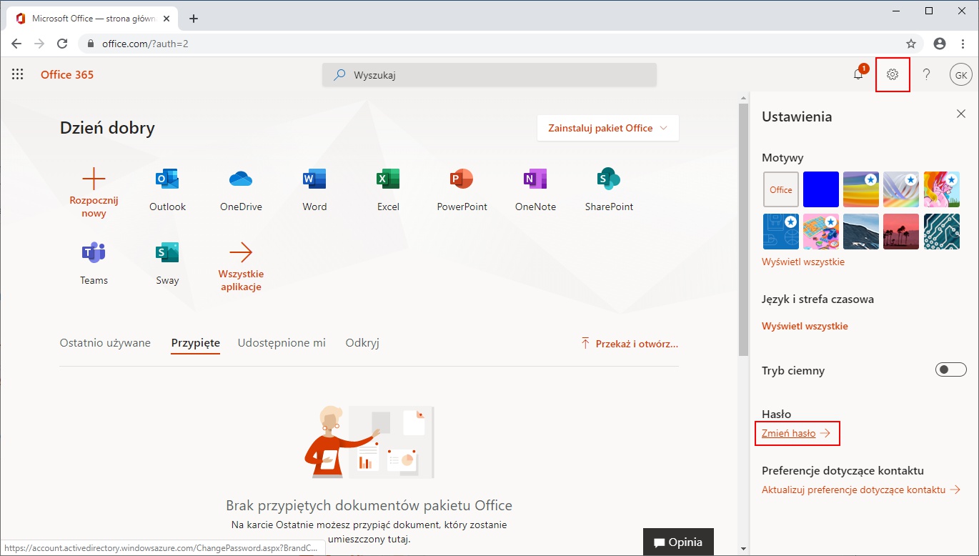Select the rainbow stripes theme swatch
Viewport: 979px width, 556px height.
(861, 189)
